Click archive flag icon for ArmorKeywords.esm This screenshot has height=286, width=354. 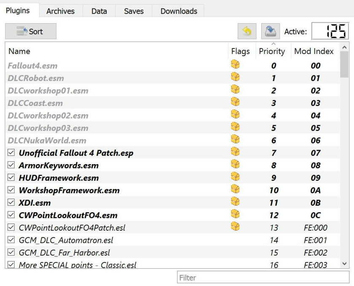pos(235,164)
